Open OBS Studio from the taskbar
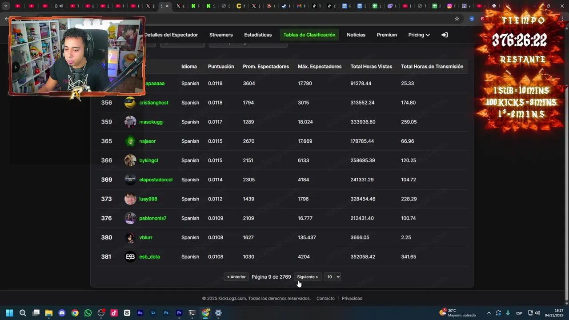The width and height of the screenshot is (569, 320). 101,313
